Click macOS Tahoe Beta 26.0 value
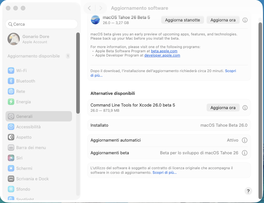264x203 pixels. click(x=224, y=125)
